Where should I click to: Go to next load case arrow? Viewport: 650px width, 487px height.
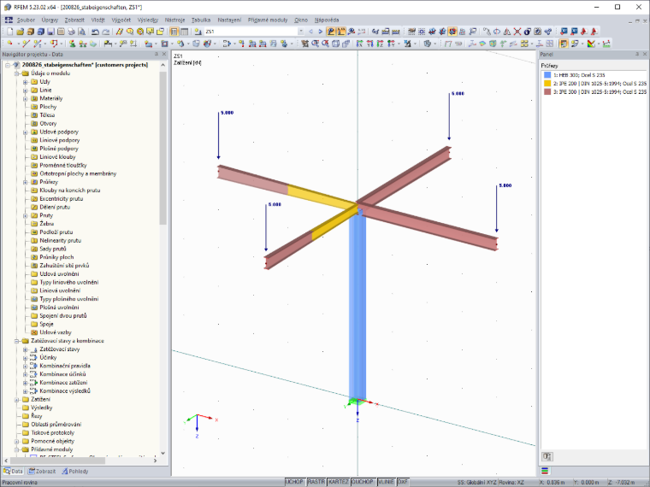point(321,32)
